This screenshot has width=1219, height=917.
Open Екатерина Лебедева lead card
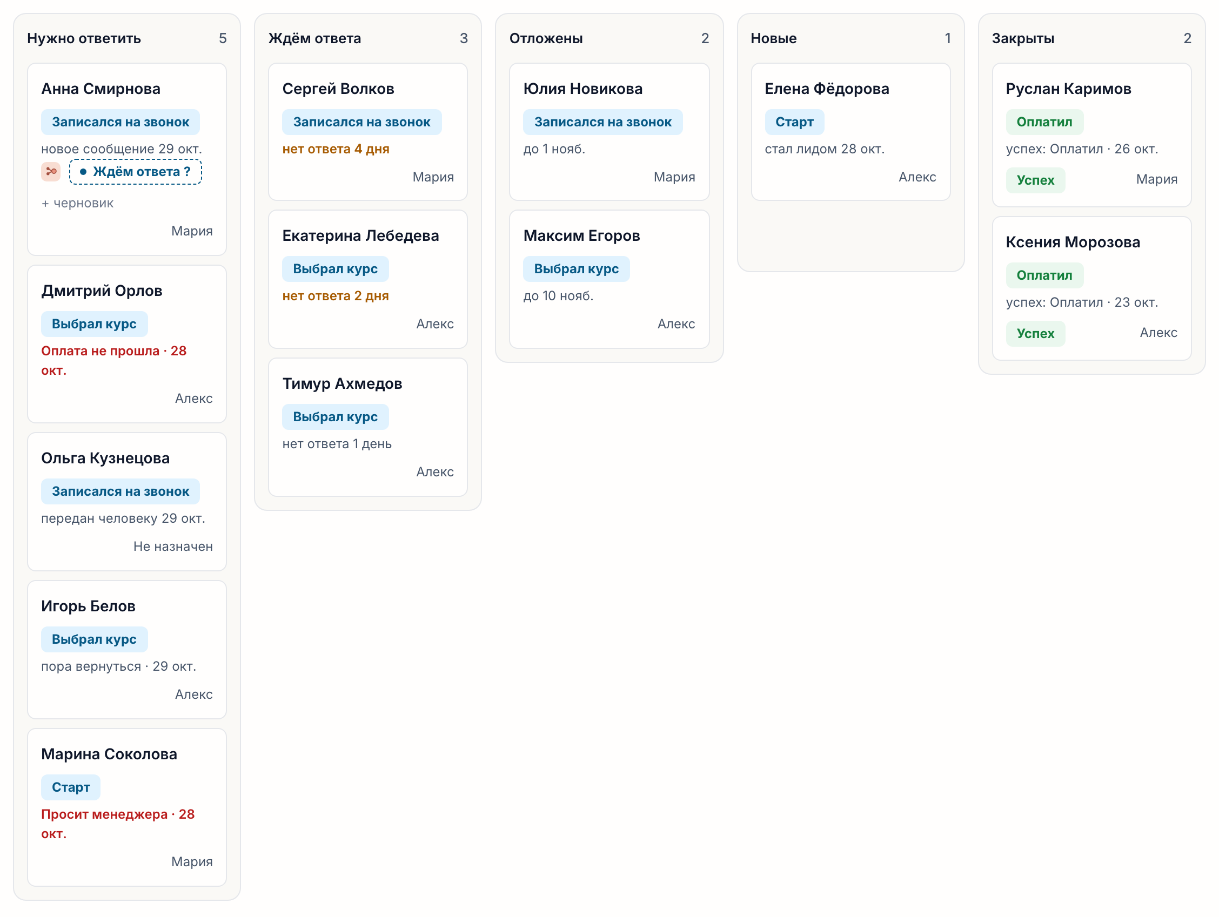368,279
